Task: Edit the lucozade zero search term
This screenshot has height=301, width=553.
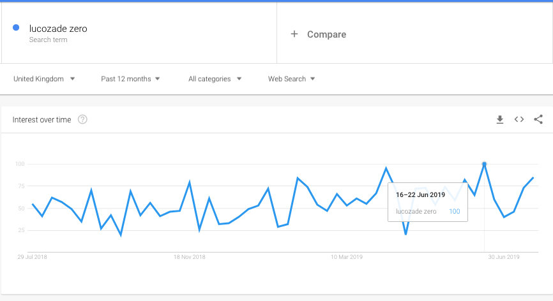Action: [x=58, y=29]
